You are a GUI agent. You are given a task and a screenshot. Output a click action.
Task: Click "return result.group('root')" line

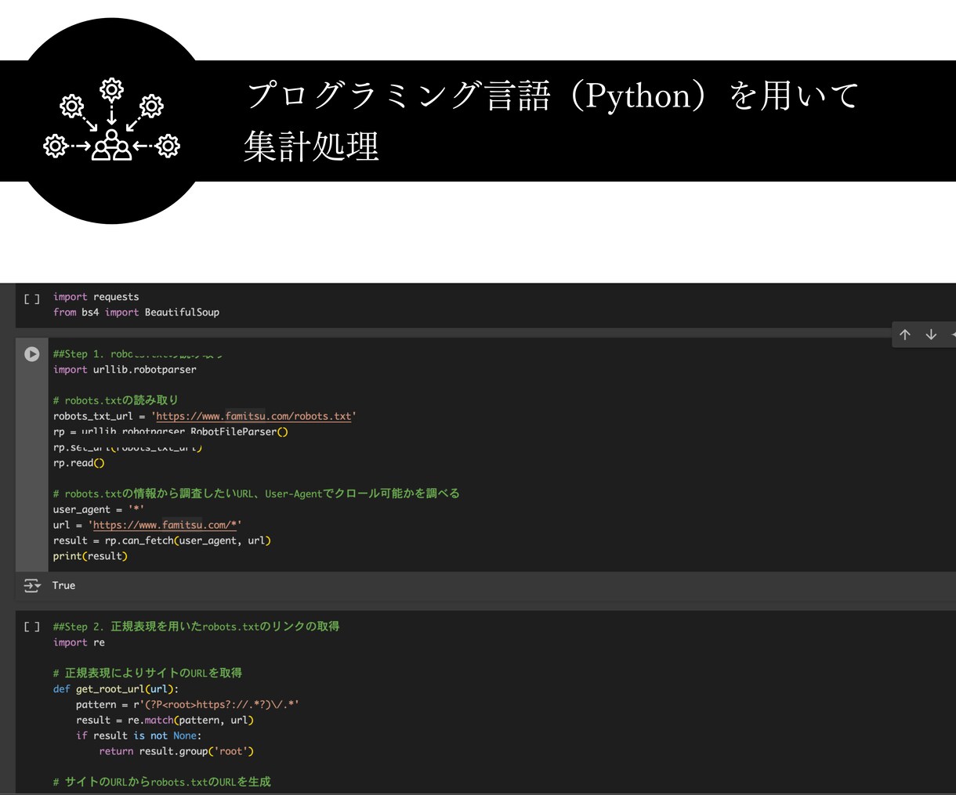[176, 751]
